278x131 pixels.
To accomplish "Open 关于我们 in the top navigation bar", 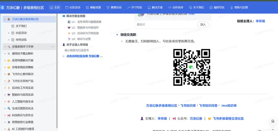I will click(196, 7).
